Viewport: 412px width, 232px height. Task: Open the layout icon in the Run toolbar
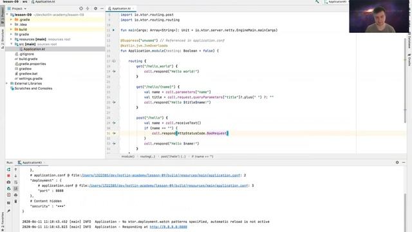(x=8, y=203)
